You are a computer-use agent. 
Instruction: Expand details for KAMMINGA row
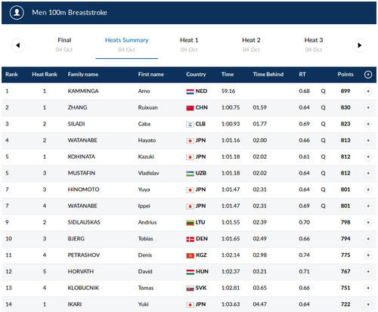368,91
